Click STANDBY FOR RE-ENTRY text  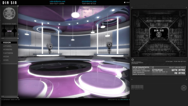click(176, 62)
